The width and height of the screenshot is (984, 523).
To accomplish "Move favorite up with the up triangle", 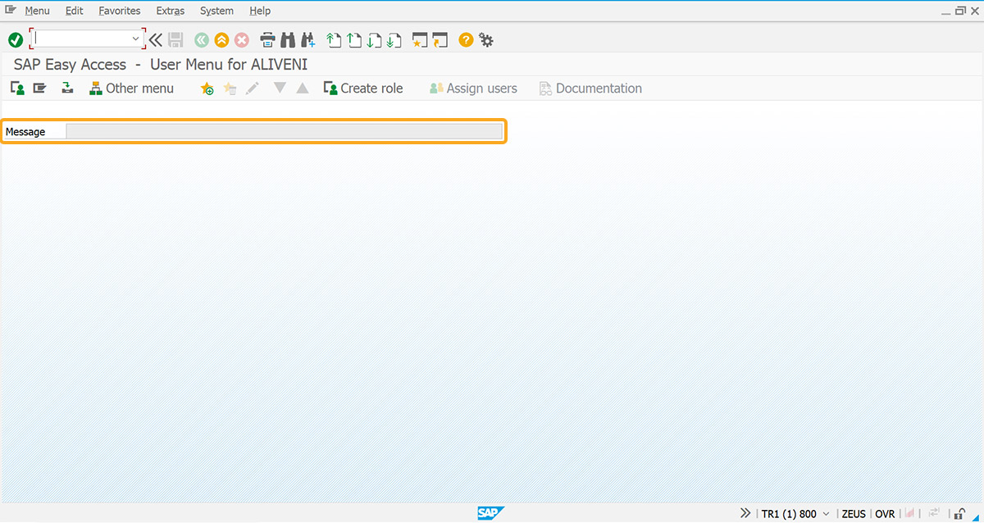I will (303, 88).
